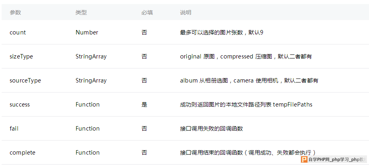This screenshot has height=165, width=369.
Task: Click the 是 required value for success
Action: tap(144, 105)
